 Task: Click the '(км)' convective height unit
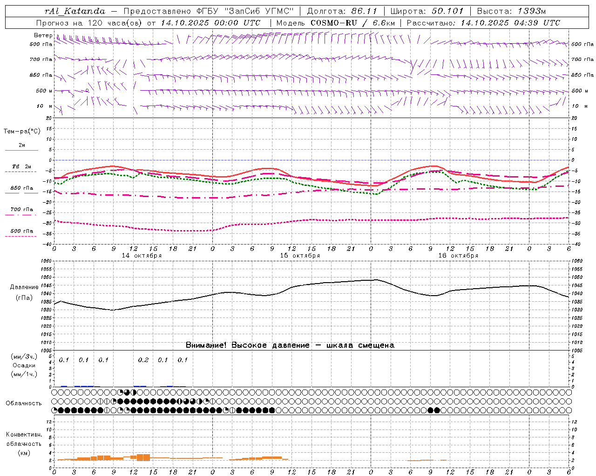(24, 453)
